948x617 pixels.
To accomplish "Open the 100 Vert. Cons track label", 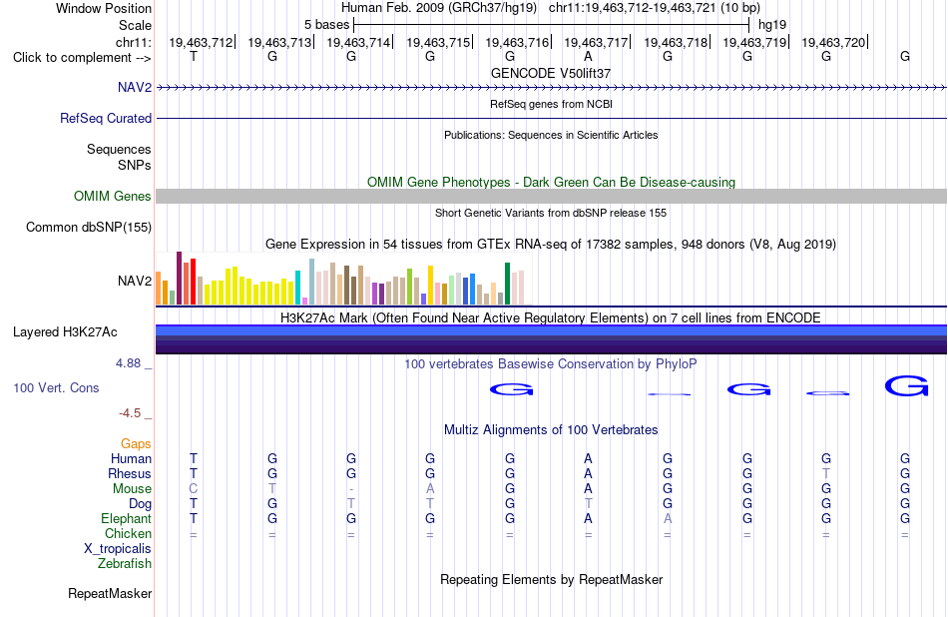I will click(56, 387).
